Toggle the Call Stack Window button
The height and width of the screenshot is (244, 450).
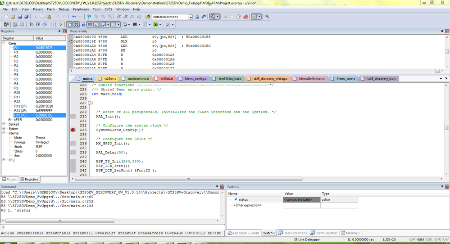pos(97,25)
